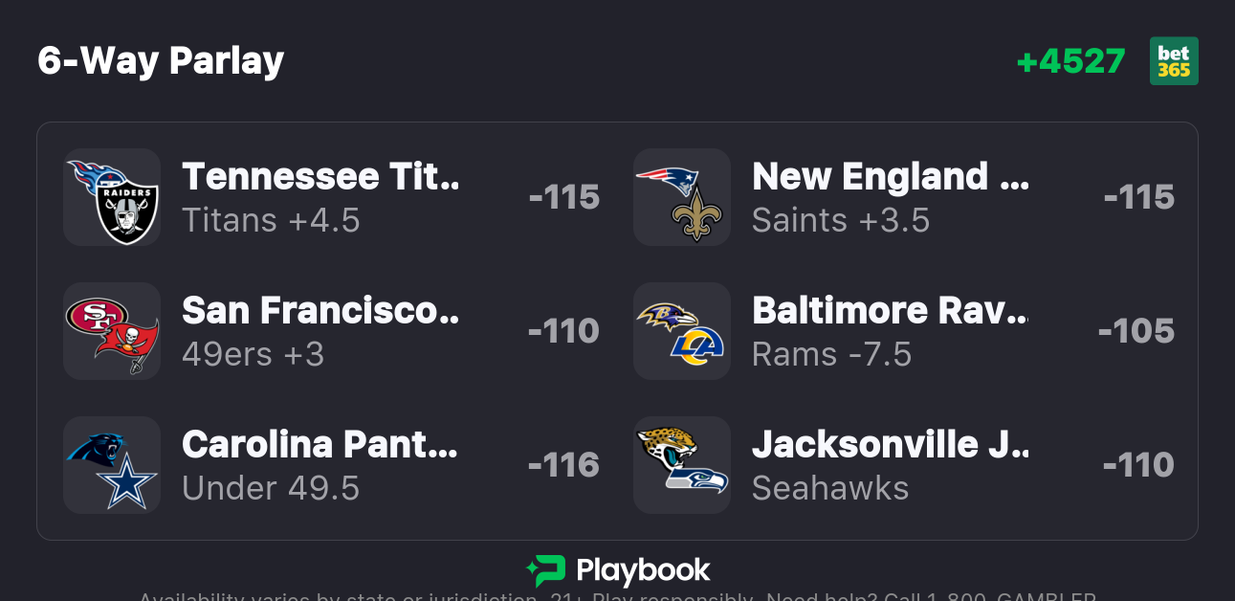Click the Titans +4.5 spread pick
This screenshot has height=601, width=1235.
(x=271, y=221)
